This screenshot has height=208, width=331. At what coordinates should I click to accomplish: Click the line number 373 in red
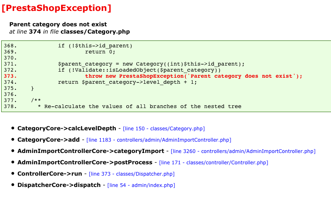click(10, 76)
